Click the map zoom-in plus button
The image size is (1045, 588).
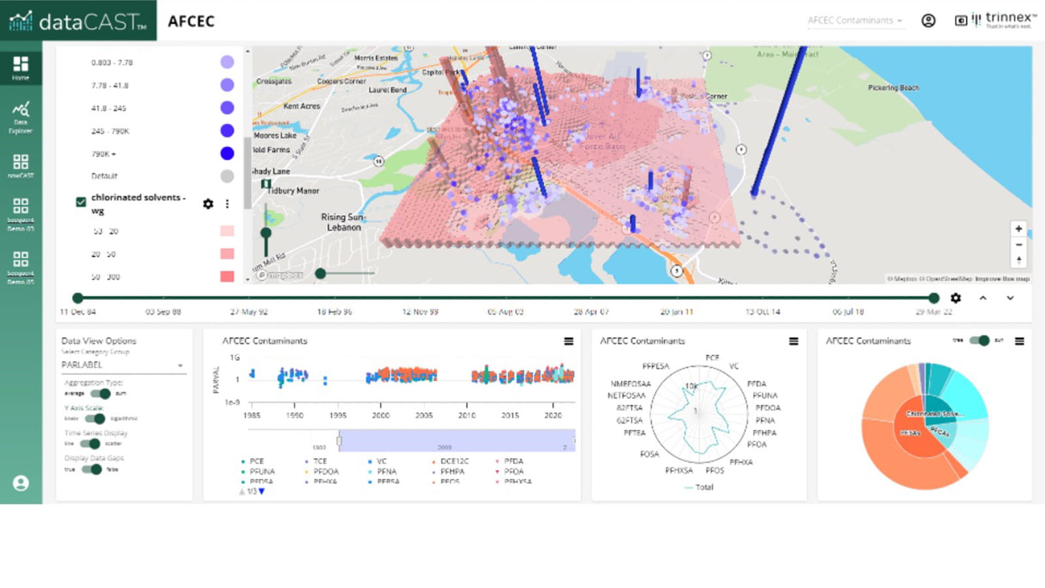pos(1018,229)
